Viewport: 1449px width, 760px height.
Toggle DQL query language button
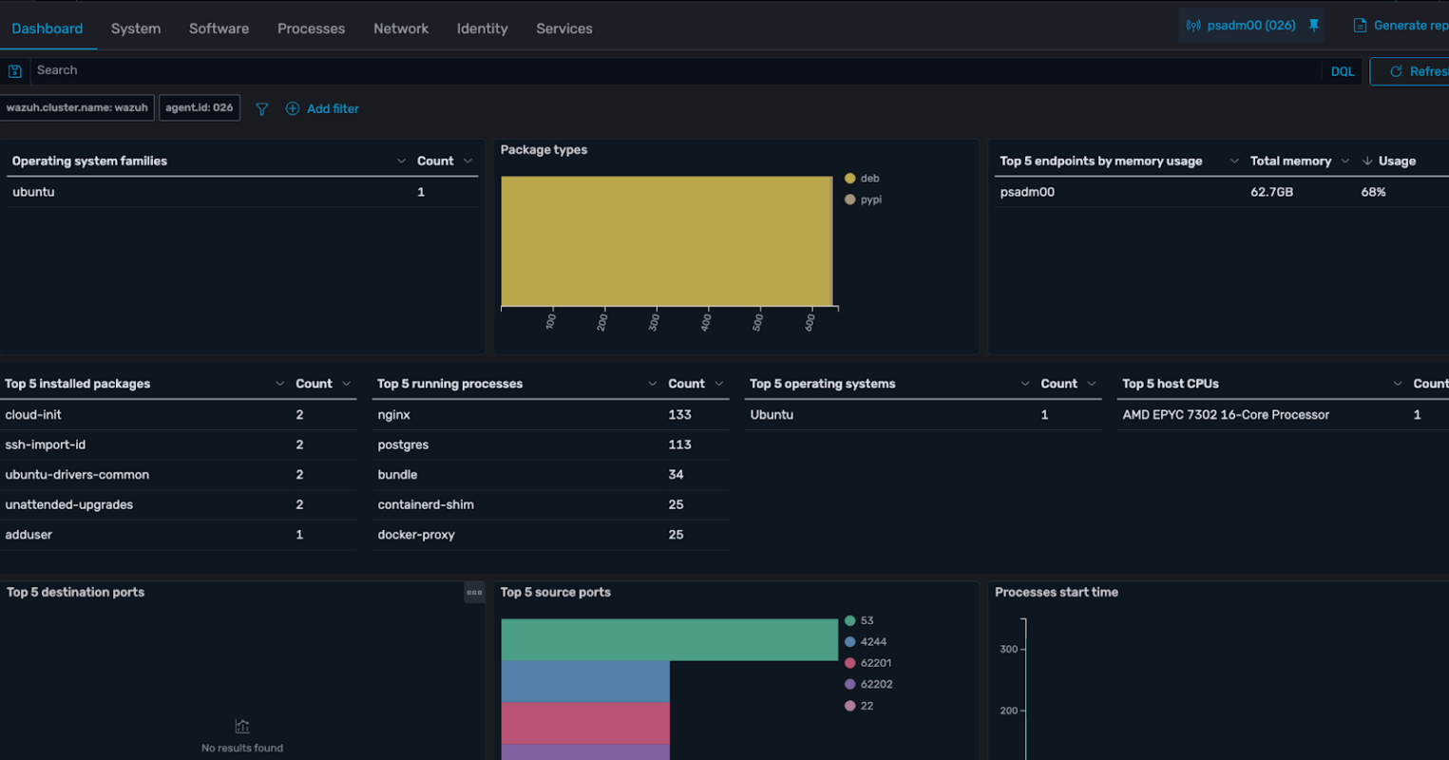pos(1342,71)
